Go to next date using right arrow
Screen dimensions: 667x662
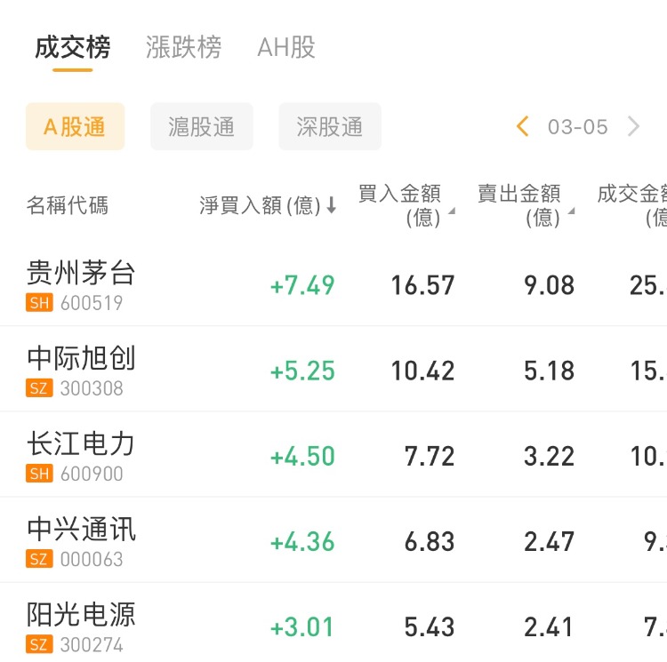[x=633, y=127]
